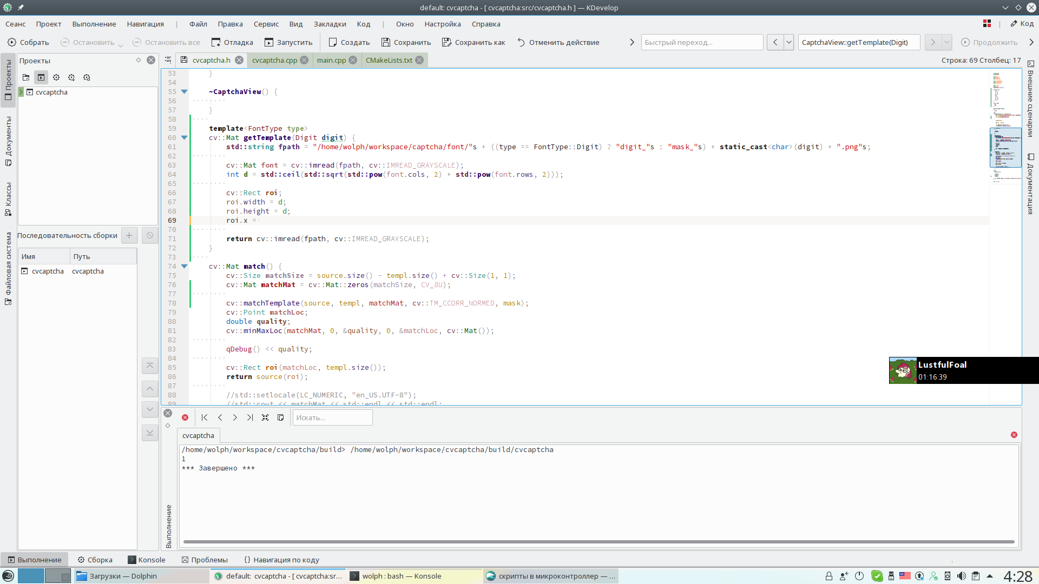This screenshot has width=1039, height=584.
Task: Open the Навигация menu
Action: (145, 24)
